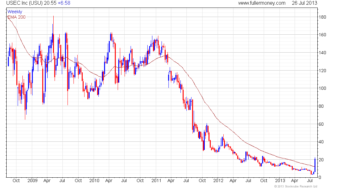The image size is (347, 189).
Task: Click the EMA 200 legend label
Action: pyautogui.click(x=17, y=17)
